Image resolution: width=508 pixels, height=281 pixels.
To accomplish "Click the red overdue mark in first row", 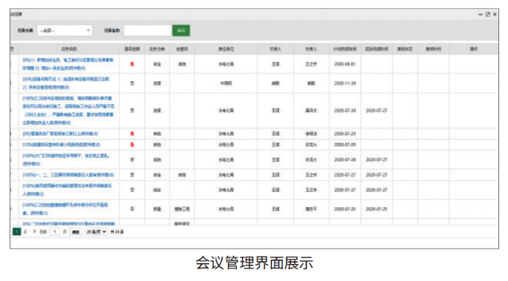I will coord(132,64).
